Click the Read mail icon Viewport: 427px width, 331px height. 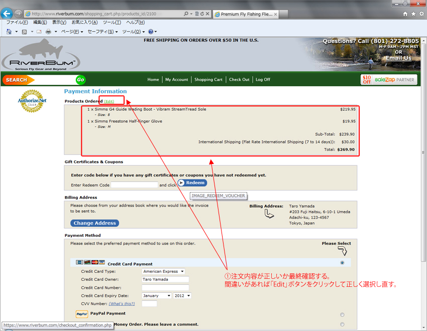click(39, 32)
